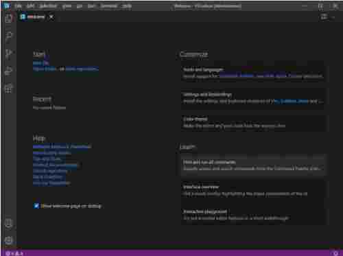
Task: Open Introductory videos link
Action: click(52, 152)
